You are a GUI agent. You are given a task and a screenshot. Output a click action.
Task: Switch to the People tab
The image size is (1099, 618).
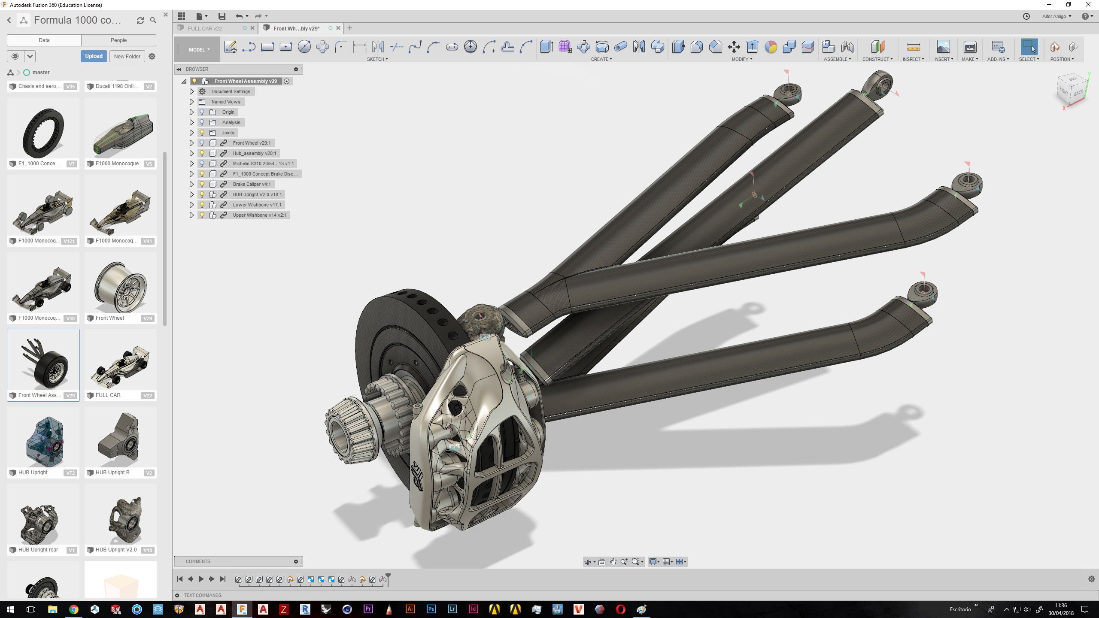coord(118,40)
